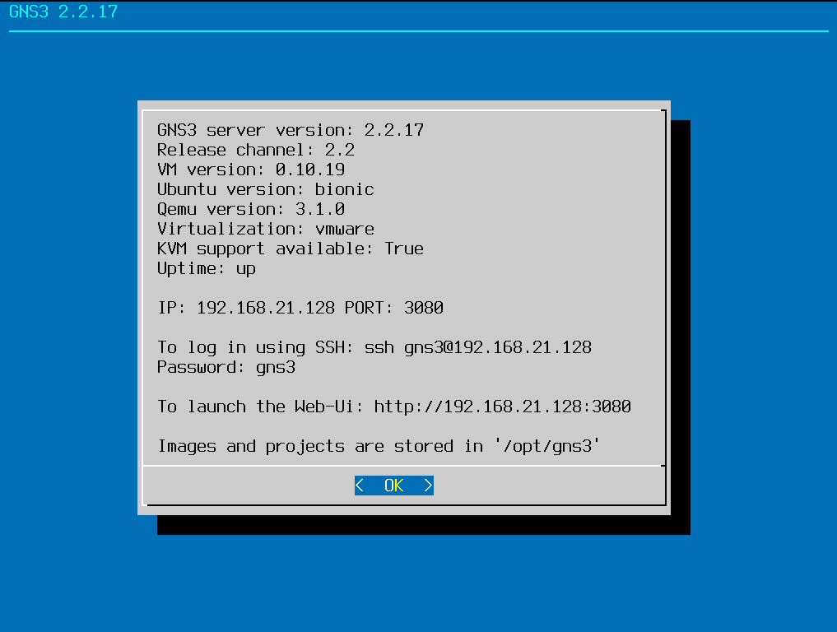Select the 'KVM support available: True' line
This screenshot has width=837, height=632.
pyautogui.click(x=291, y=249)
